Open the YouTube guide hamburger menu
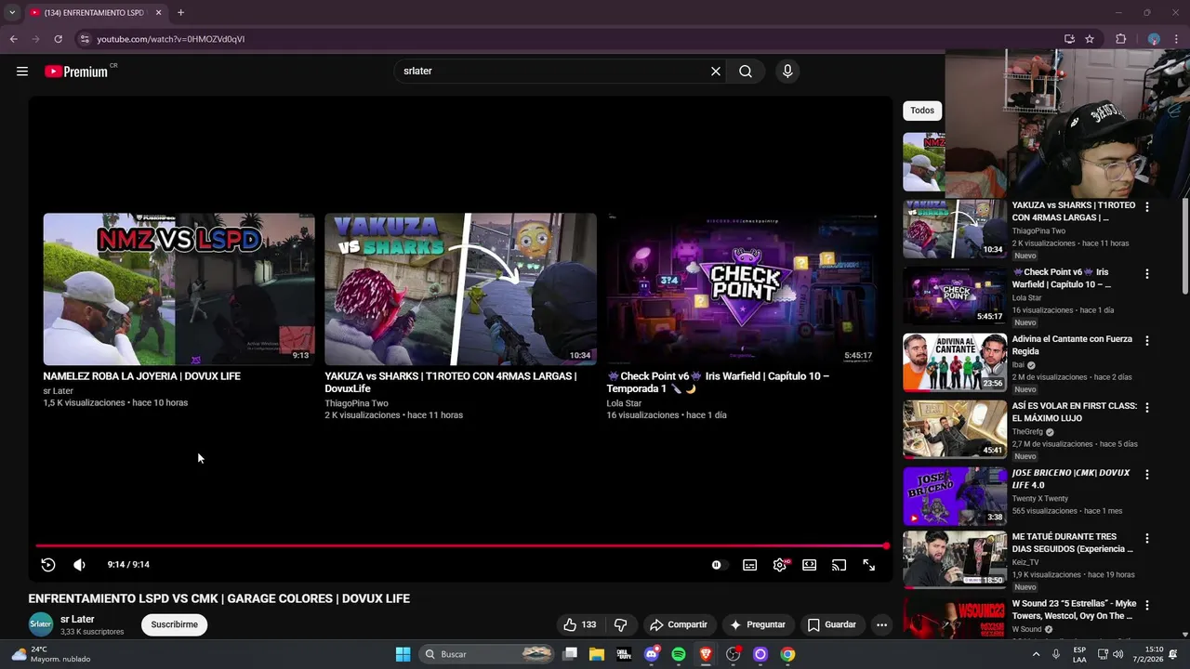Viewport: 1190px width, 669px height. (x=22, y=72)
